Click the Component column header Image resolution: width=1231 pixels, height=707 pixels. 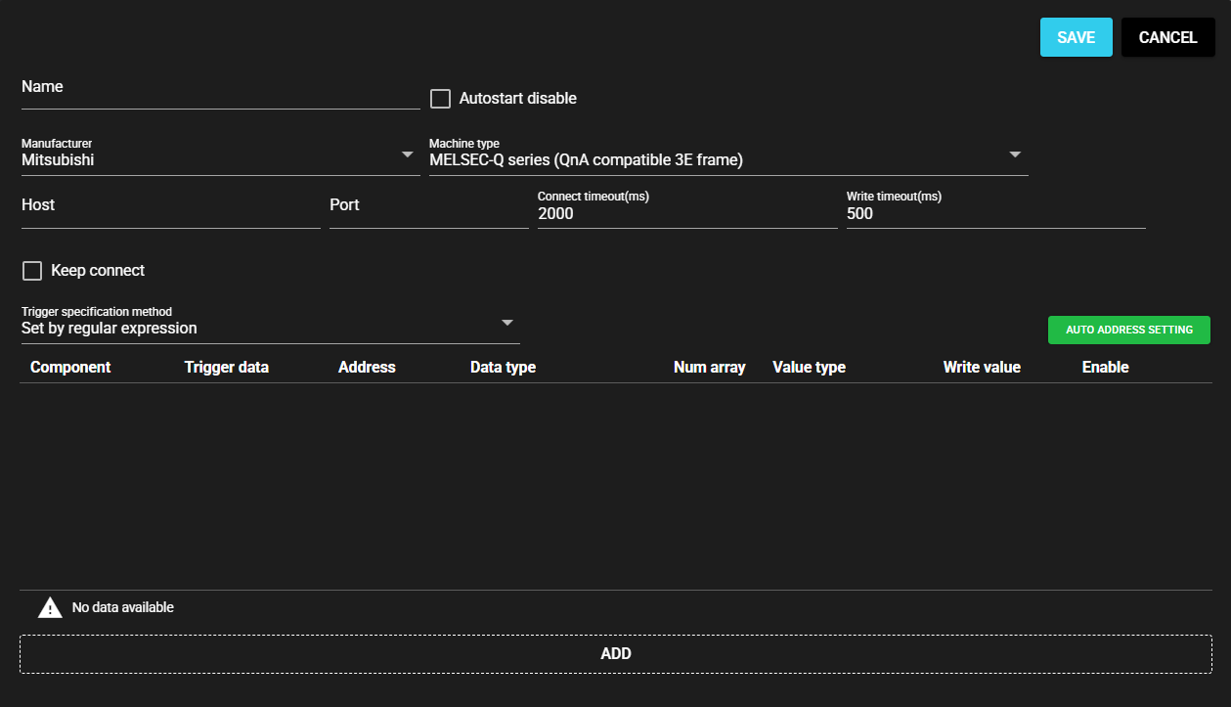pyautogui.click(x=70, y=368)
